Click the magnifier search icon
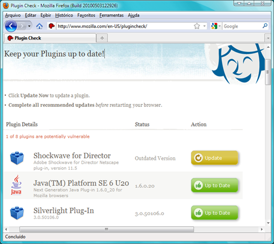This screenshot has width=274, height=244. pyautogui.click(x=265, y=26)
